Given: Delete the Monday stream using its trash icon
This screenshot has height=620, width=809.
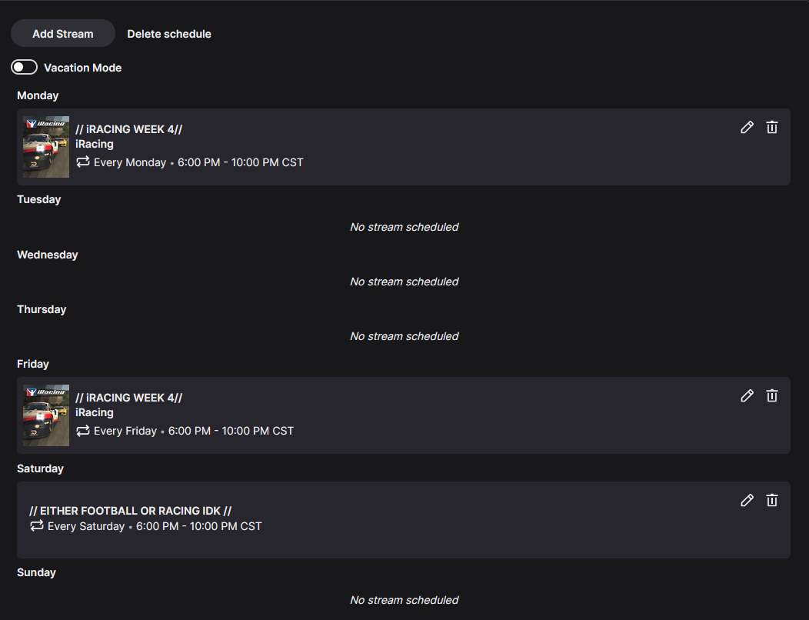Looking at the screenshot, I should [x=772, y=128].
